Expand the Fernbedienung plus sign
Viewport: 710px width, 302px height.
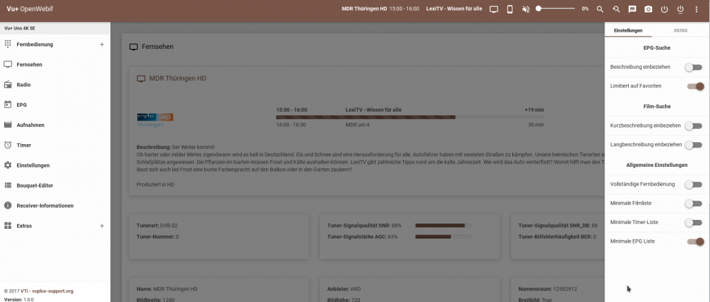102,44
